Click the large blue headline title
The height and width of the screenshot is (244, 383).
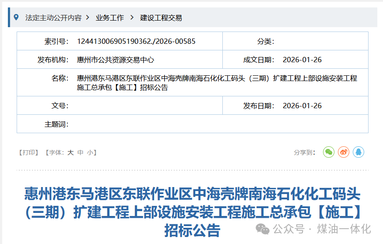(x=192, y=211)
